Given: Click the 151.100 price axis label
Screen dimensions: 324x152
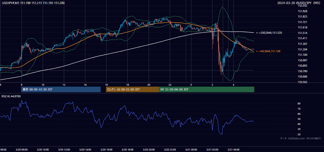Looking at the screenshot, I should [302, 55].
